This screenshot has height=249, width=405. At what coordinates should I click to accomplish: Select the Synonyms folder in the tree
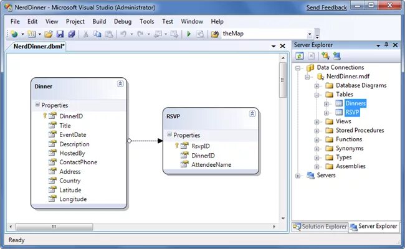[x=350, y=148]
